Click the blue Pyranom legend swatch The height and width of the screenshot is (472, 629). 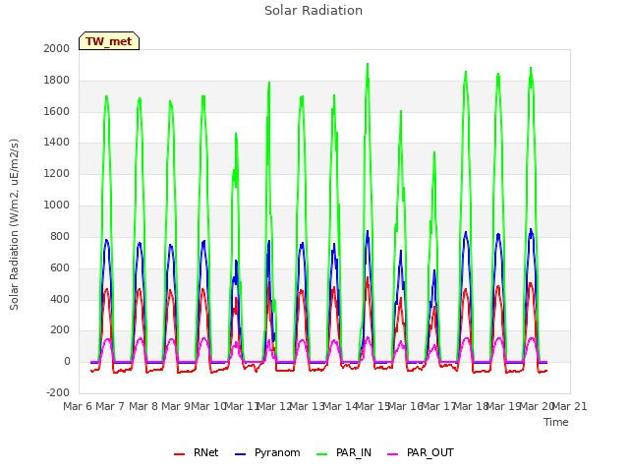pos(240,454)
